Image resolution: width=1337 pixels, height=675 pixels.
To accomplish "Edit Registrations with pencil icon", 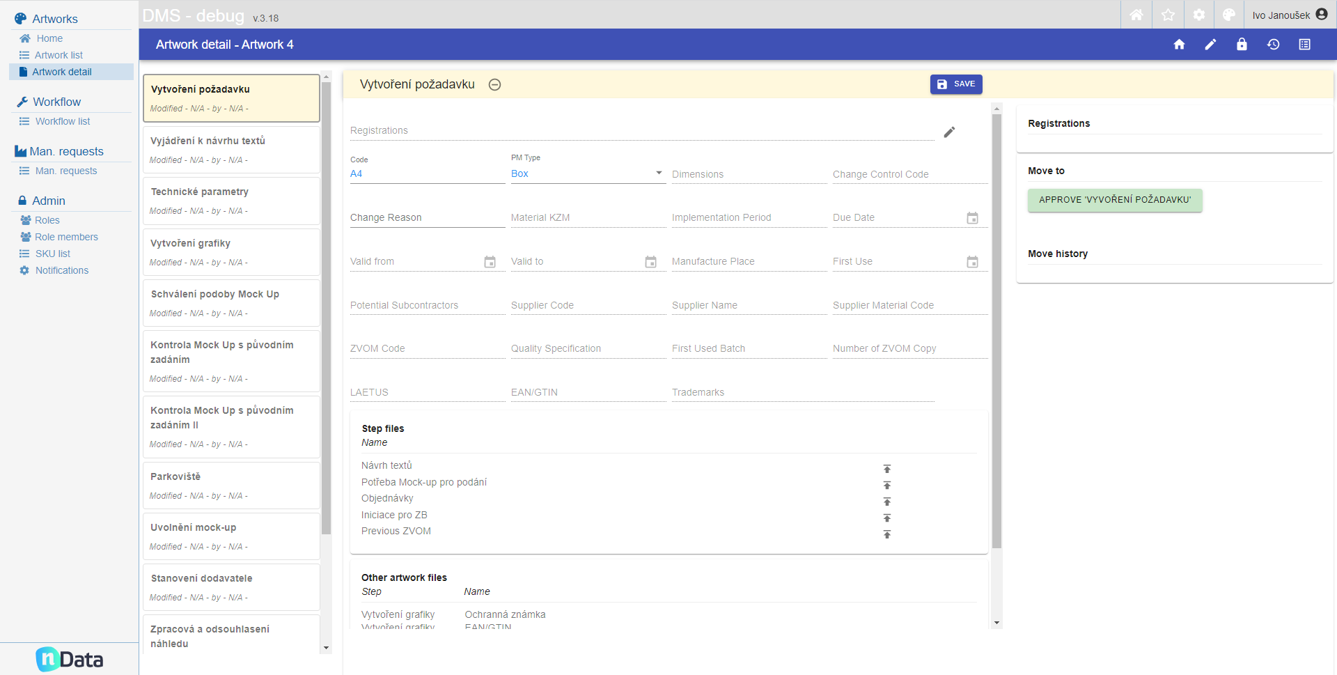I will [x=949, y=132].
